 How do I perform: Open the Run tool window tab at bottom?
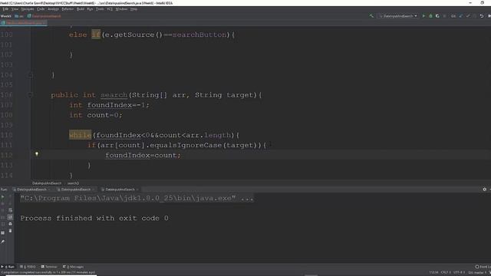tap(8, 267)
